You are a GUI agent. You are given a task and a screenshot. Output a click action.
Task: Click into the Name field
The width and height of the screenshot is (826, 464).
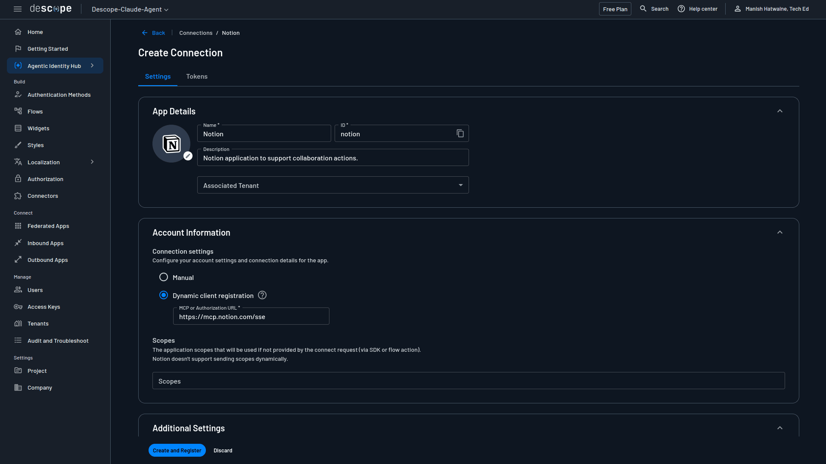click(264, 133)
